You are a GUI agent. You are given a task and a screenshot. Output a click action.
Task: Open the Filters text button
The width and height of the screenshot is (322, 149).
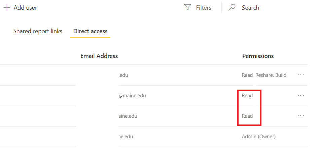coord(204,8)
